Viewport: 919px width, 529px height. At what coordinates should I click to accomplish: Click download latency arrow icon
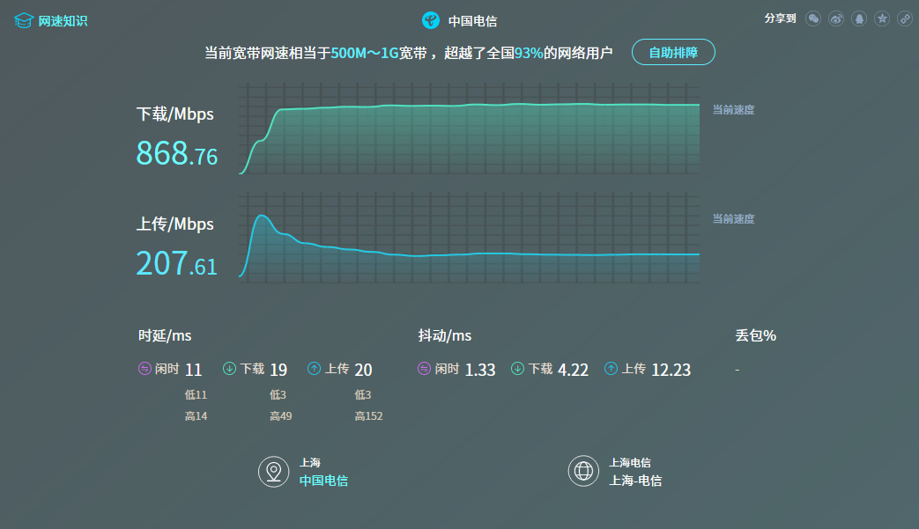pyautogui.click(x=229, y=369)
